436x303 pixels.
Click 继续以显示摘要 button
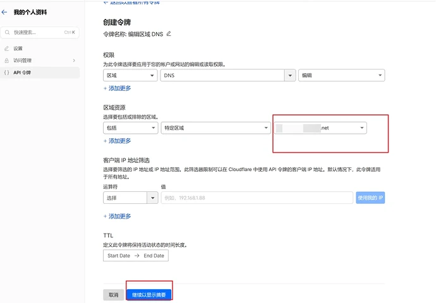coord(148,295)
